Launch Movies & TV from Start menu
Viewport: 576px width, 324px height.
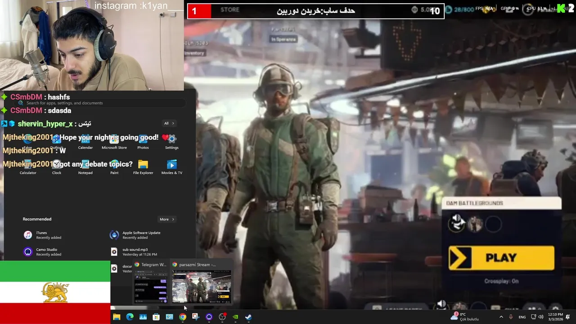click(x=172, y=167)
